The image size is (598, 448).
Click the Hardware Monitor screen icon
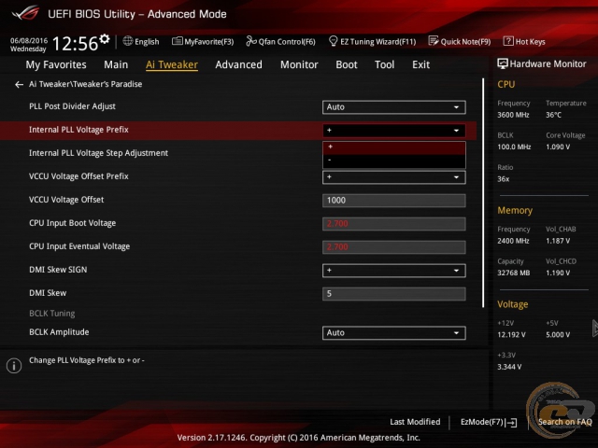point(503,63)
